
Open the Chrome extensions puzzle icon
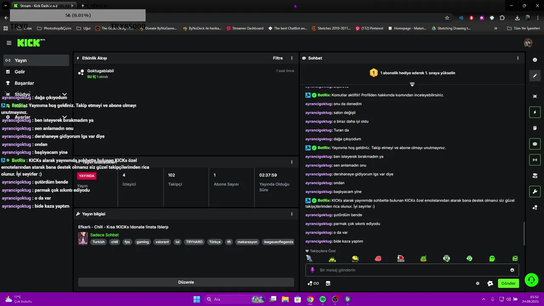(x=502, y=18)
